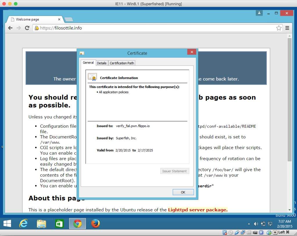Launch Firefox from the taskbar
Viewport: 297px width, 236px height.
(95, 224)
